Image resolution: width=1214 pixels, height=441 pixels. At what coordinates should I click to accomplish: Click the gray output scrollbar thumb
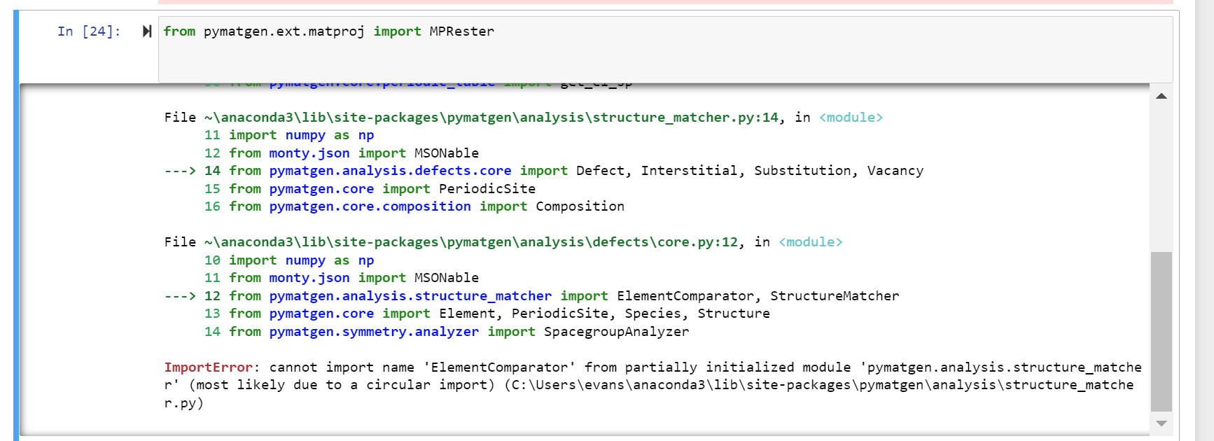[x=1161, y=331]
